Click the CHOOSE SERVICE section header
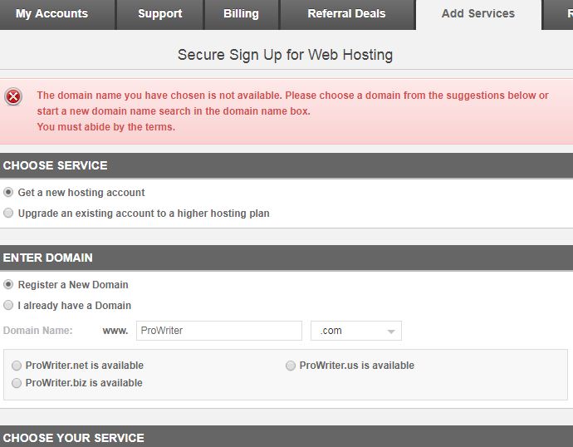Image resolution: width=573 pixels, height=447 pixels. tap(286, 165)
